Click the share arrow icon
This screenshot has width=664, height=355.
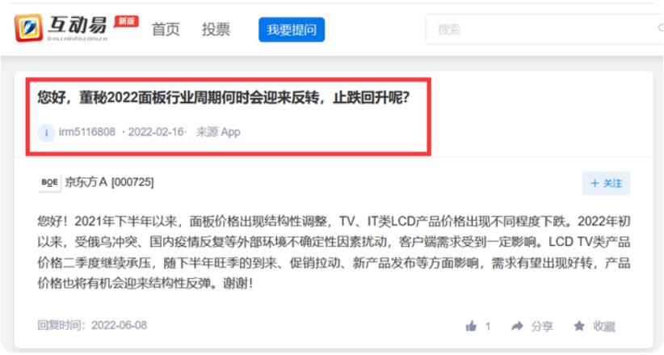tap(517, 326)
